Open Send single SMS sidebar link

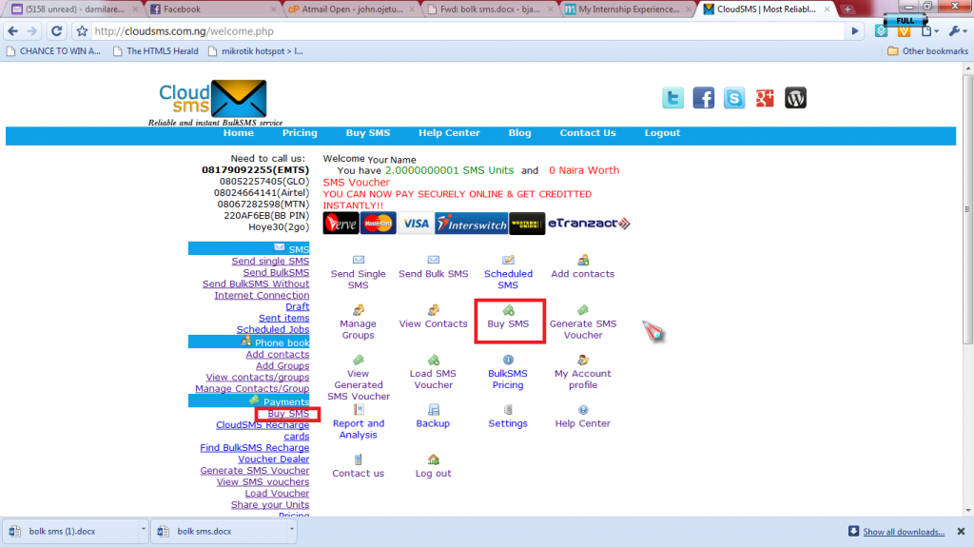270,261
